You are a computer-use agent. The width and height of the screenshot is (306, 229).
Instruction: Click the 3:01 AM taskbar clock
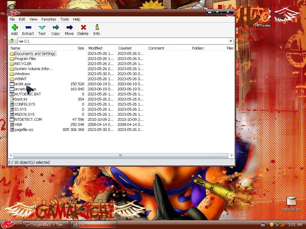pos(295,225)
